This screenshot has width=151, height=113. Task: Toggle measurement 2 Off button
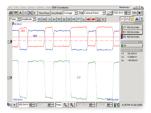point(132,46)
